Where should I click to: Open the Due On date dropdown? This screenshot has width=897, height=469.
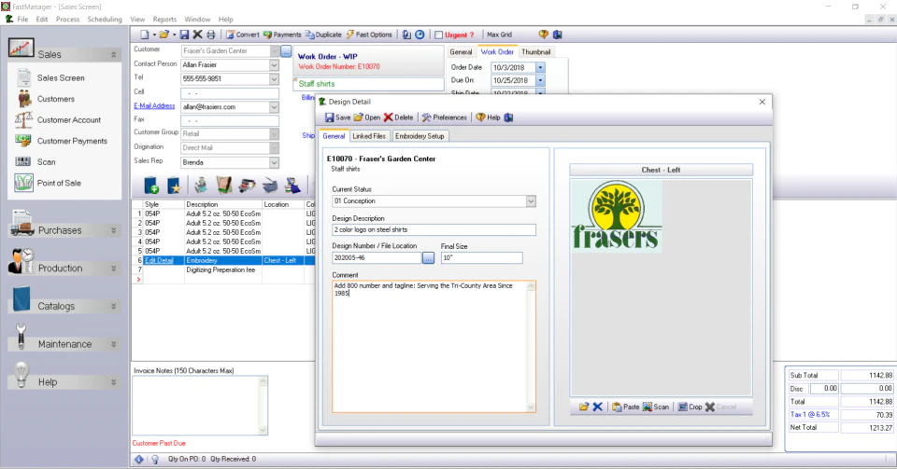540,80
